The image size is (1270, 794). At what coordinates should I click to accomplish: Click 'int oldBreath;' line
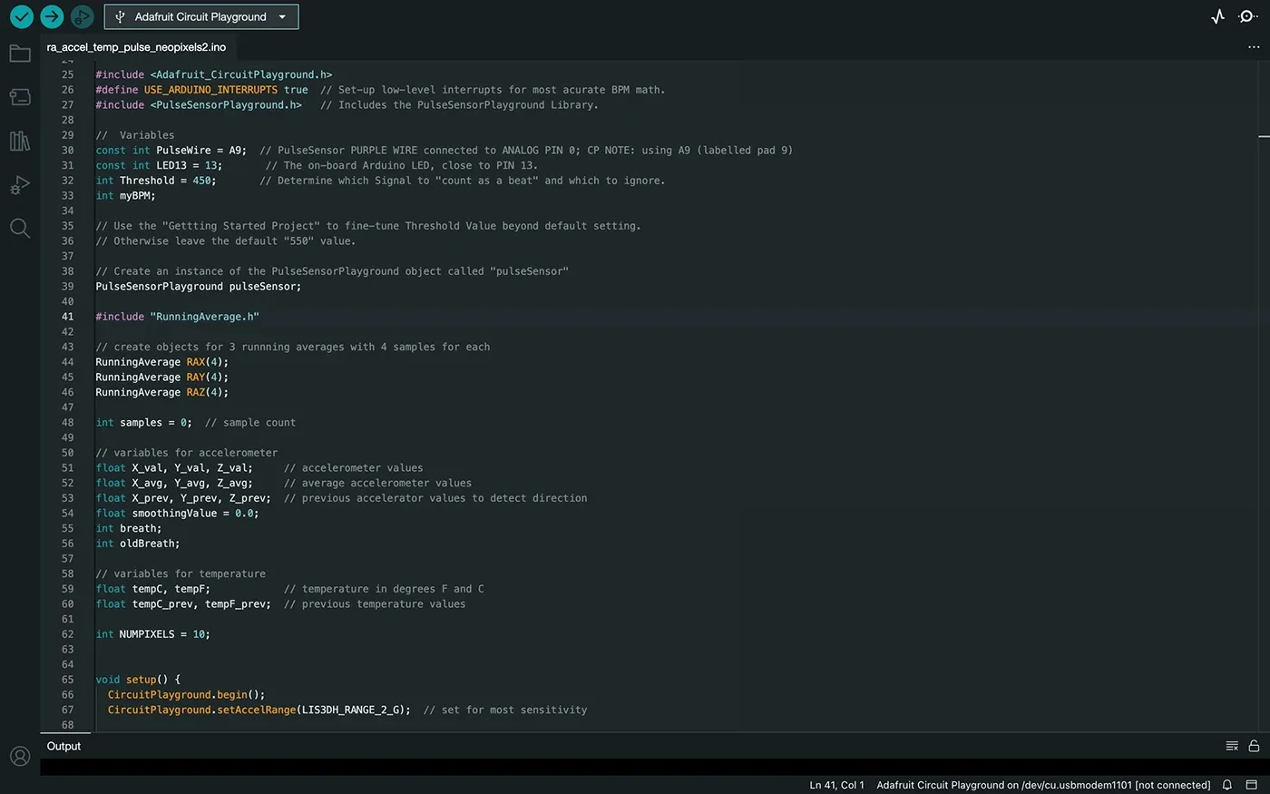tap(138, 544)
